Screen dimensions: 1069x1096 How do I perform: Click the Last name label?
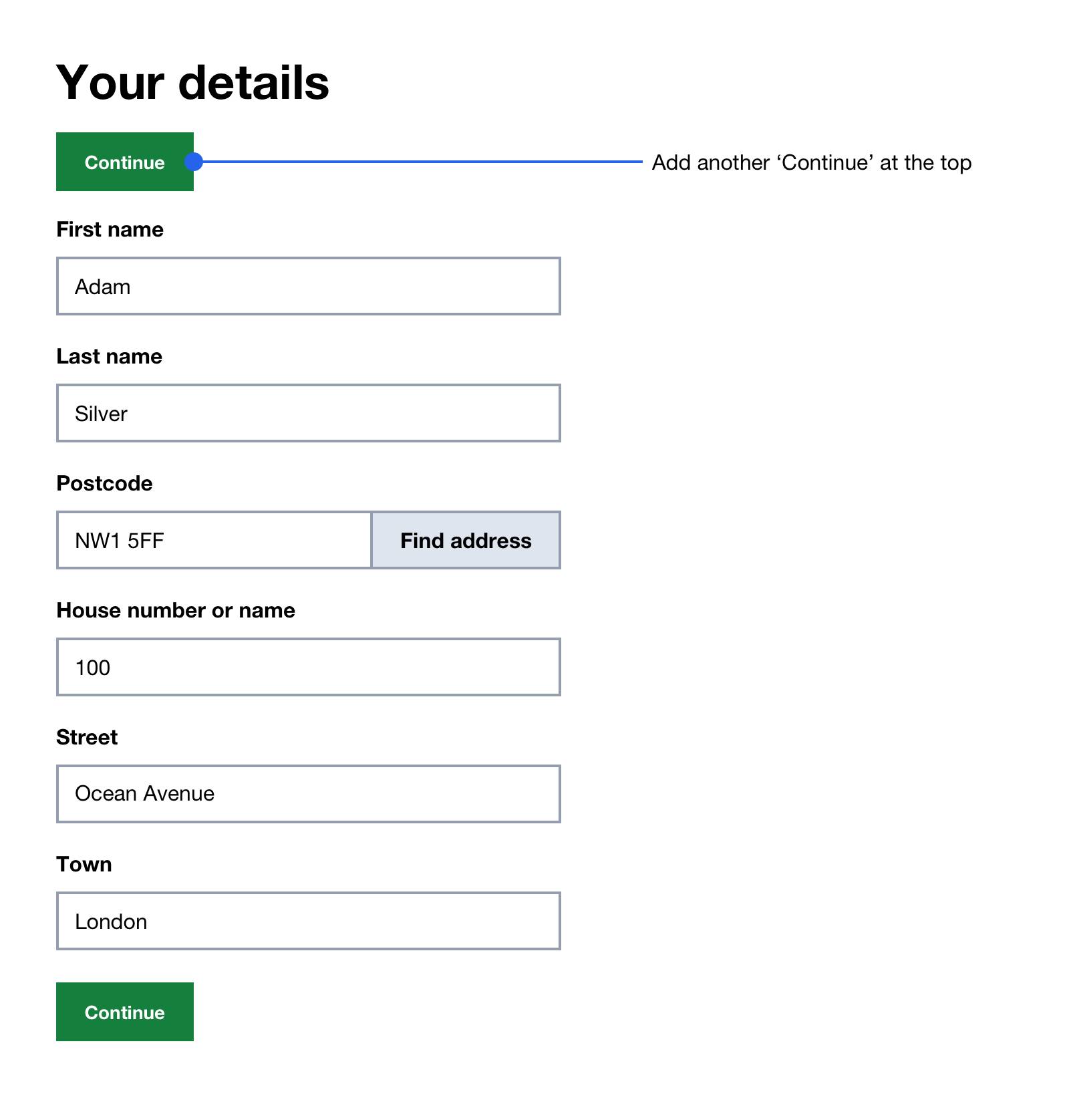109,356
